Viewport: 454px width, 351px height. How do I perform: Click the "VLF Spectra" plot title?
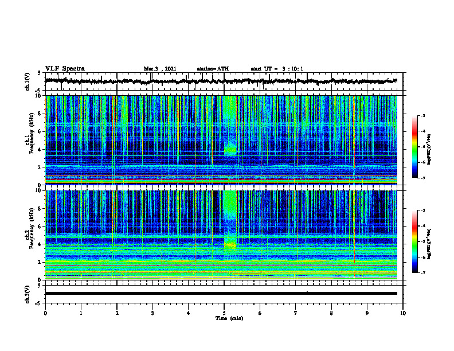pos(65,69)
